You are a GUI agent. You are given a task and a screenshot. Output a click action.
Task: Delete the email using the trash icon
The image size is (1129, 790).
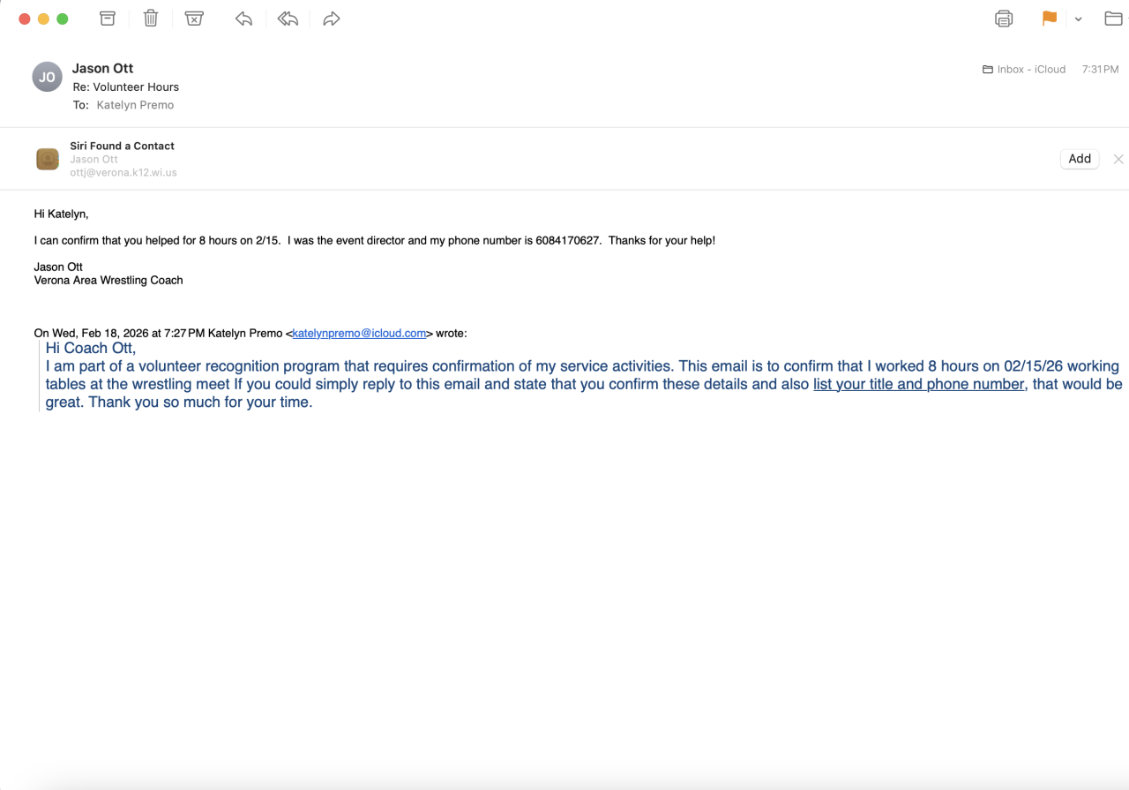[151, 19]
